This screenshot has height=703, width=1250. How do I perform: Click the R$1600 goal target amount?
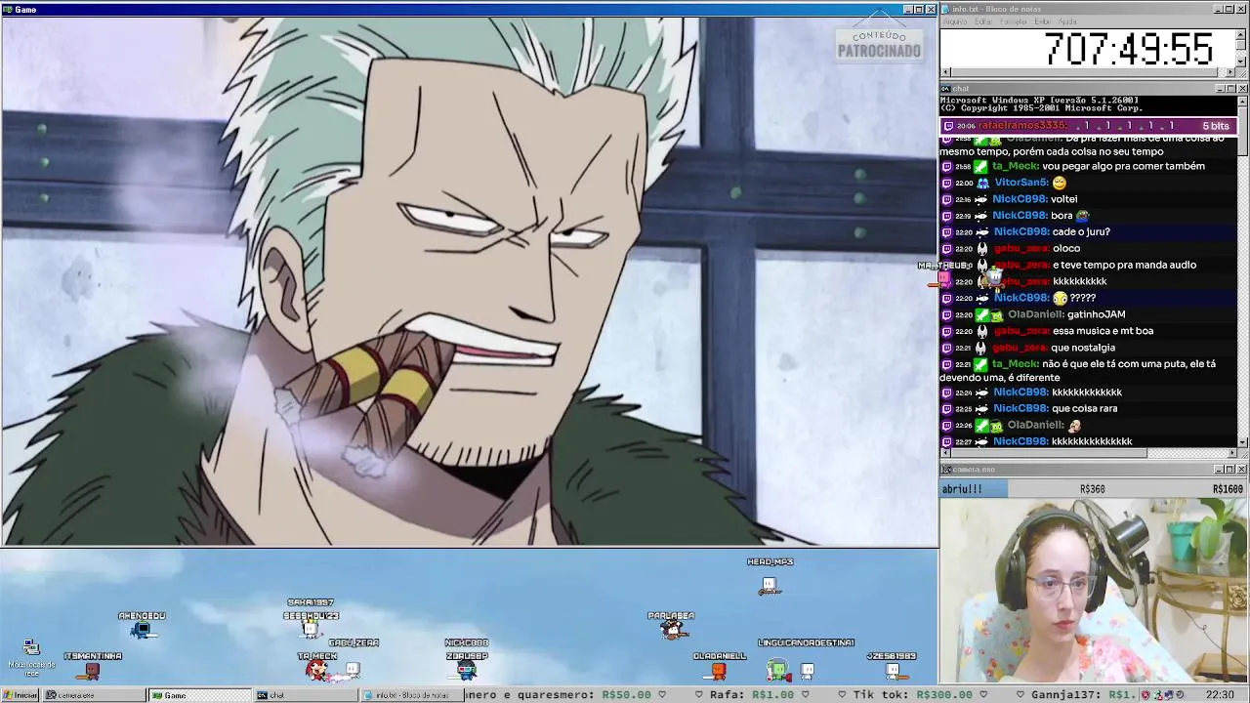(1228, 489)
